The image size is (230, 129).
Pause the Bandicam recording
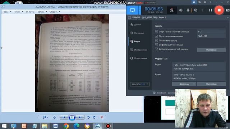211,10
